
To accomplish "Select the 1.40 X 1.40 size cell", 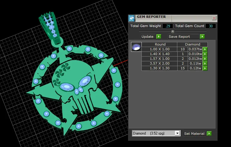I will pos(160,54).
